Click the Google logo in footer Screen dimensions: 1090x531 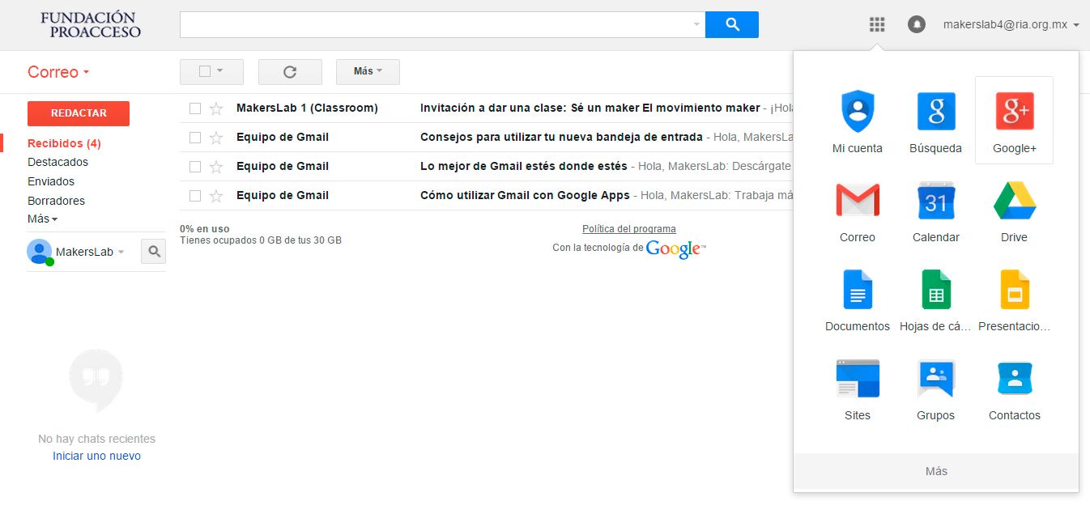675,249
